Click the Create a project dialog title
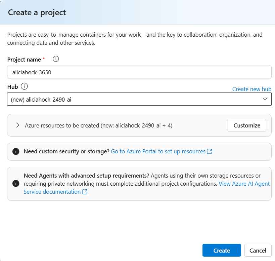 click(x=37, y=12)
